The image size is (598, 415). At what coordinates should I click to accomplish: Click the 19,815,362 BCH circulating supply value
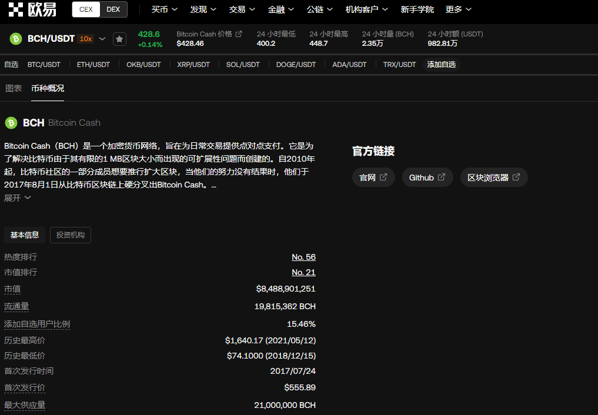point(285,306)
